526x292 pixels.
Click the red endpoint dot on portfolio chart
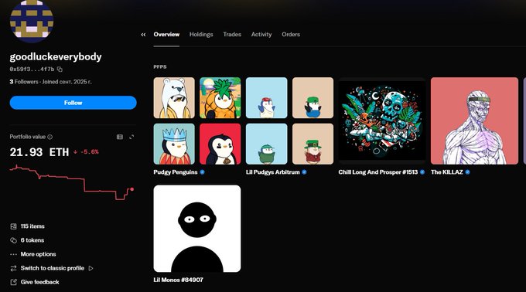pos(132,189)
